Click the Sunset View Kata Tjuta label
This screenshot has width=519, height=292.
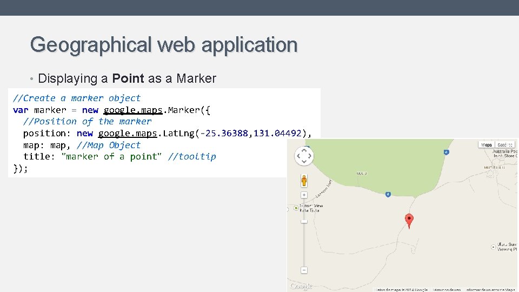pos(311,208)
